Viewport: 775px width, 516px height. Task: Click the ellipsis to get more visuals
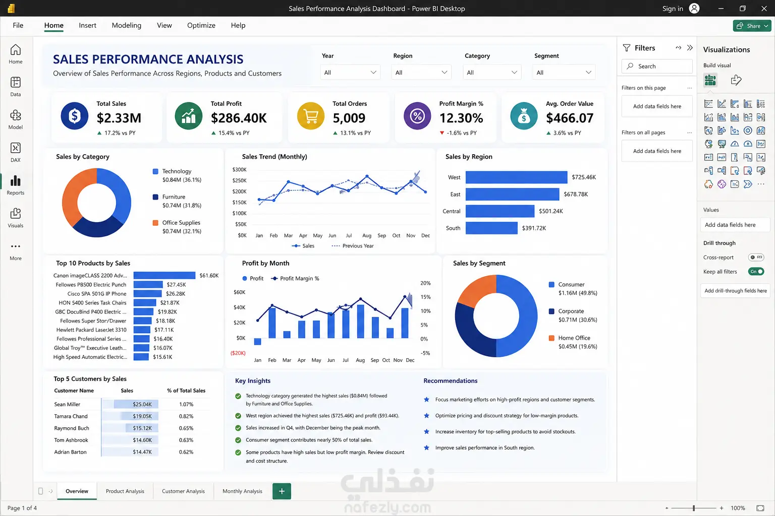[761, 184]
